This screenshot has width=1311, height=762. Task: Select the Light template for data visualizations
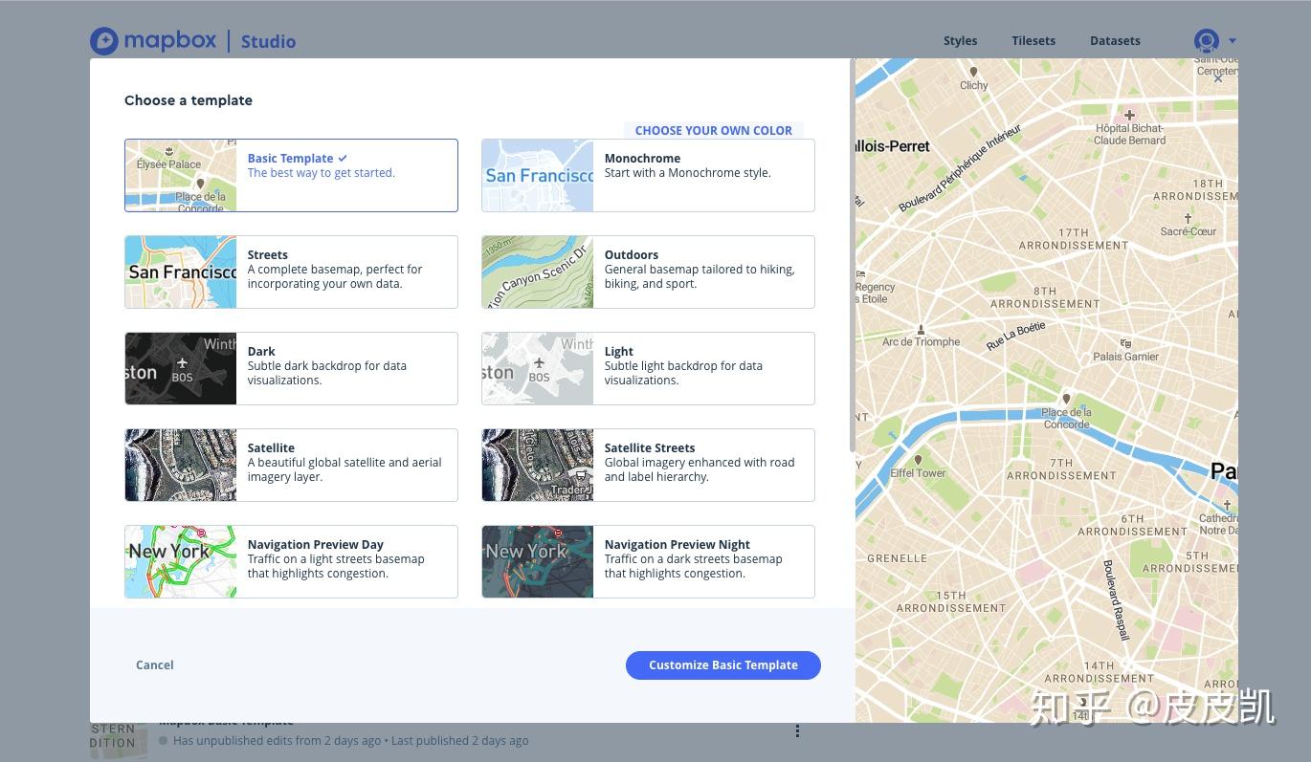tap(648, 368)
